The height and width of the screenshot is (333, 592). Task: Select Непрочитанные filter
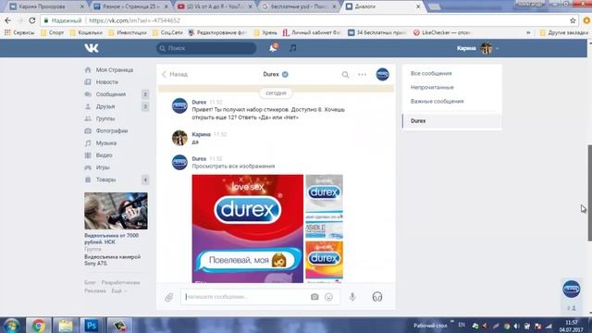click(x=432, y=87)
